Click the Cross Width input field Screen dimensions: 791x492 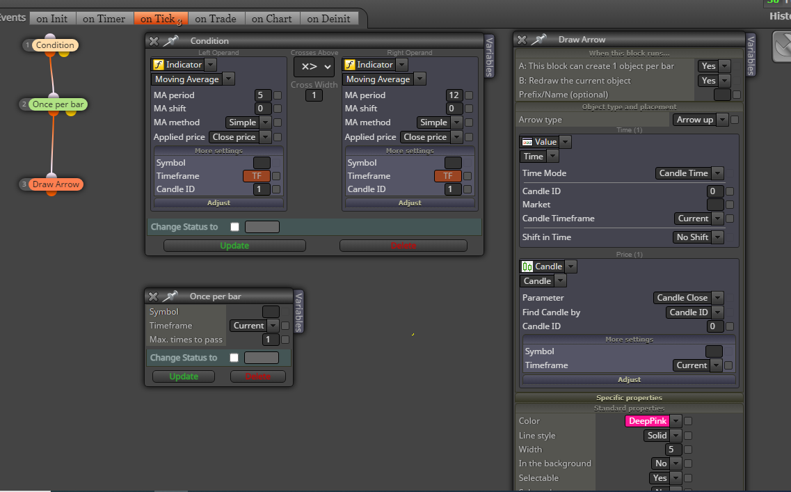(x=314, y=95)
